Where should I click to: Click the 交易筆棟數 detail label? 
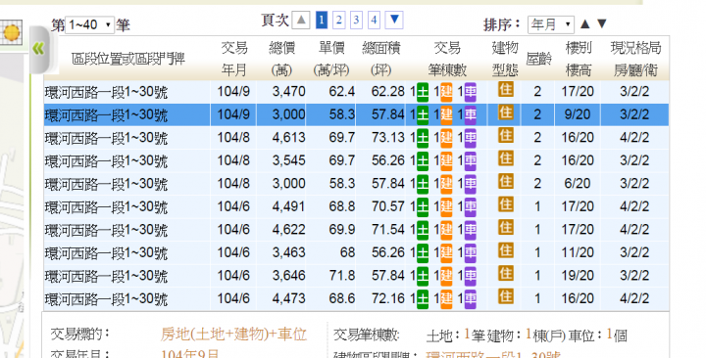[366, 336]
